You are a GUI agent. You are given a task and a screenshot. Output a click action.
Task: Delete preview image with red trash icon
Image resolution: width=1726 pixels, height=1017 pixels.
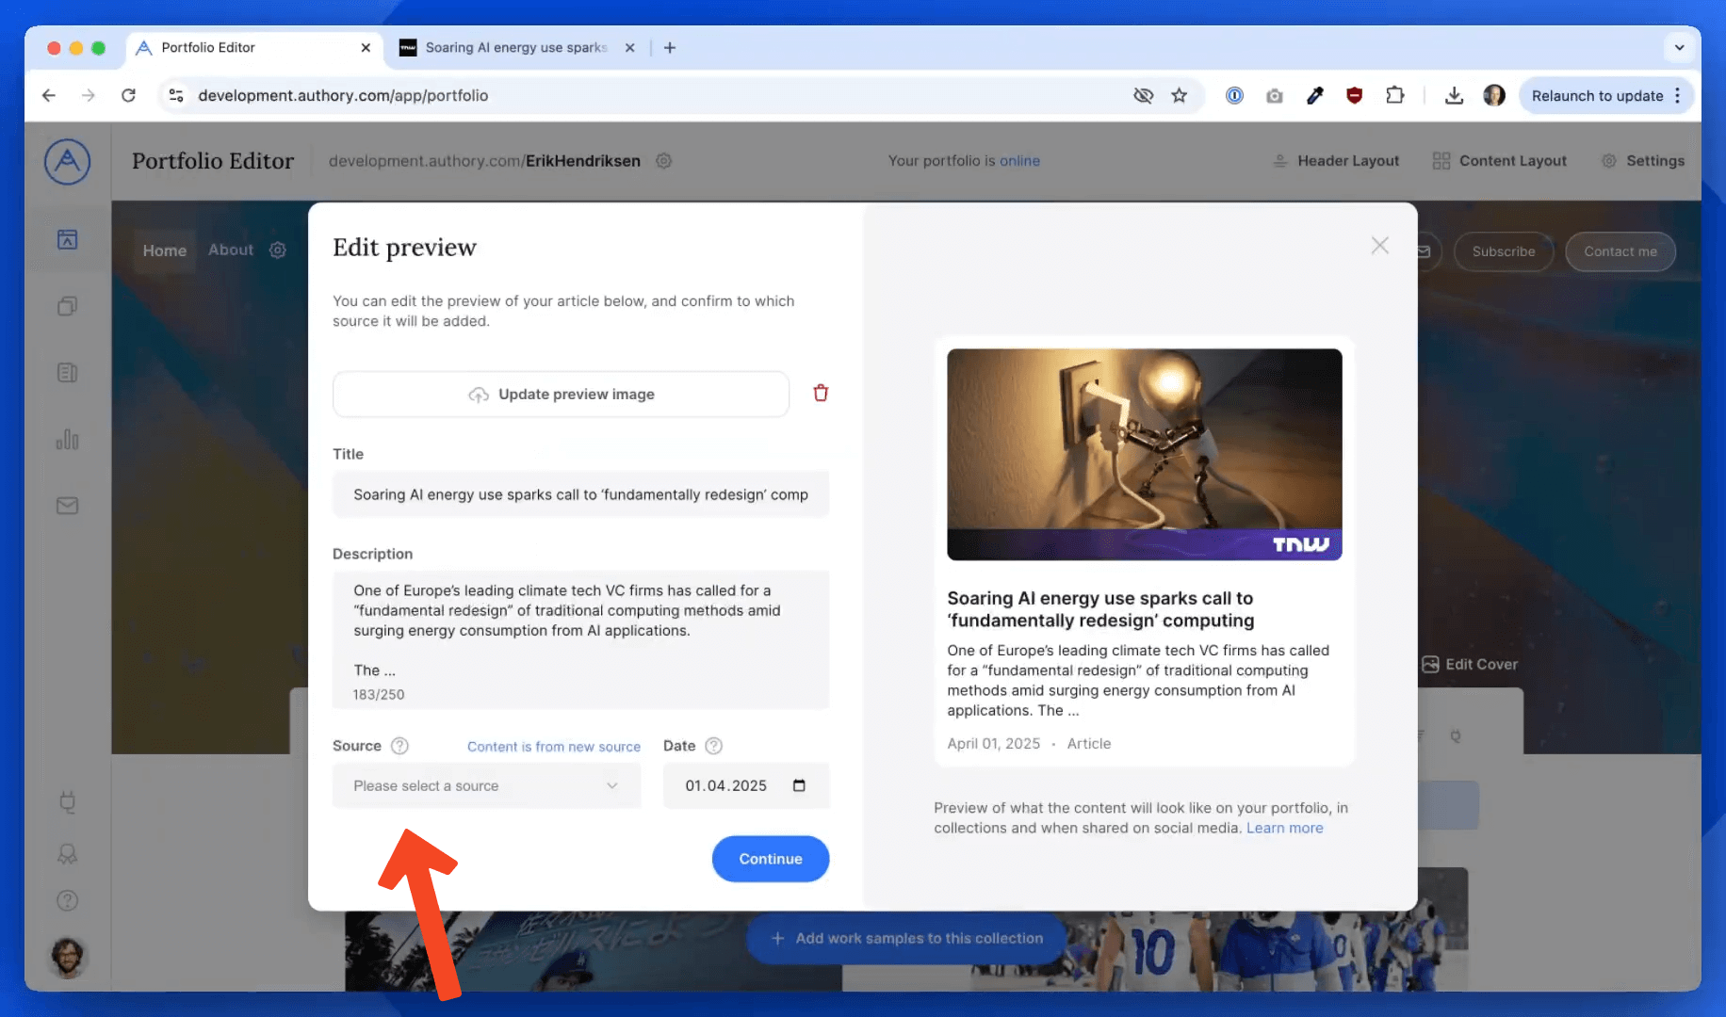(x=821, y=394)
